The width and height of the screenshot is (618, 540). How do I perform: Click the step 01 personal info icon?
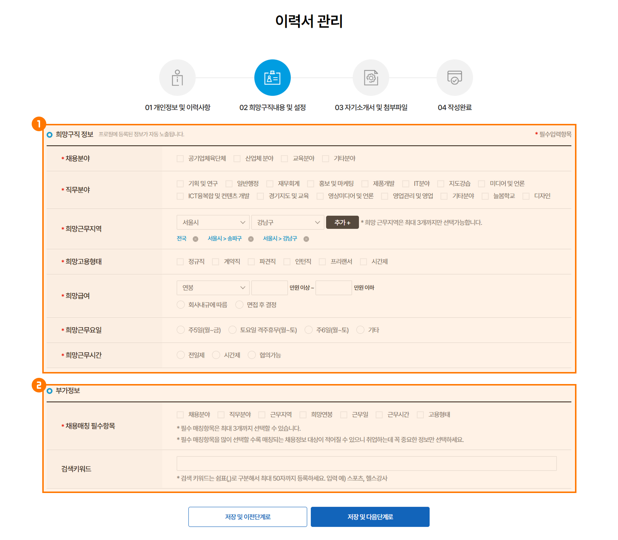coord(177,78)
